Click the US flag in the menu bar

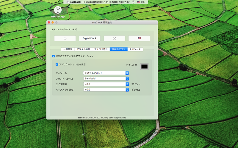(139, 2)
